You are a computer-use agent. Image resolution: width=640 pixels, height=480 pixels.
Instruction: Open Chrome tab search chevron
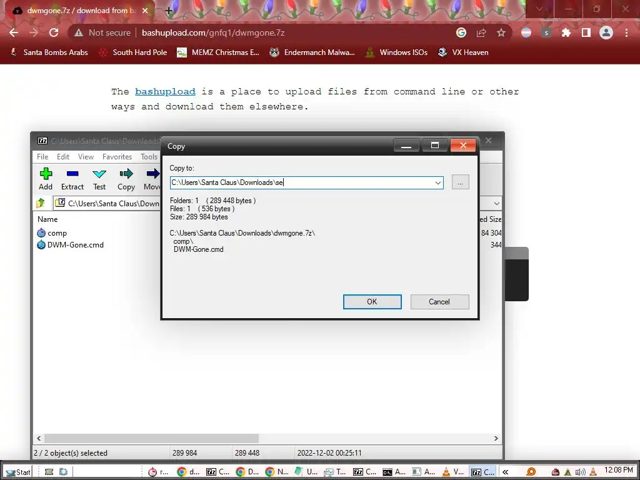[x=539, y=9]
